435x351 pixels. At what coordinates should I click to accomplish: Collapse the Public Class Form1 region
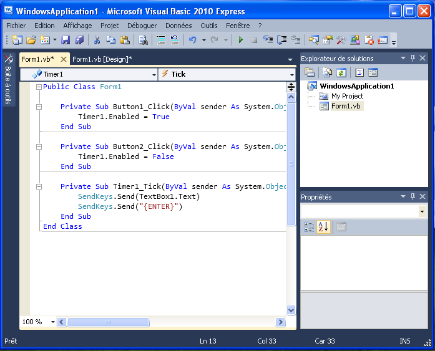(x=39, y=87)
